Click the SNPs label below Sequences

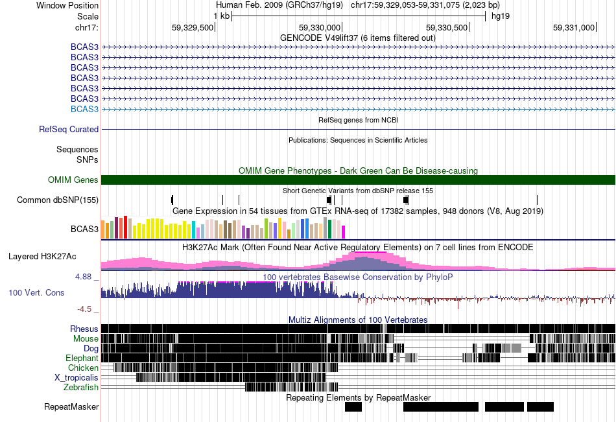pos(88,160)
